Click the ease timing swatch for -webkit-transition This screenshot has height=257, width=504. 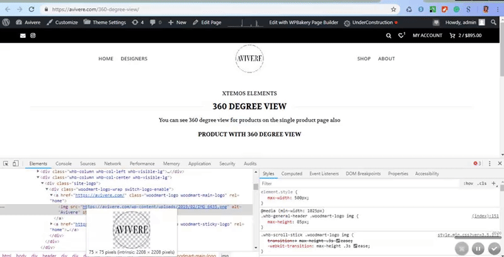click(355, 246)
